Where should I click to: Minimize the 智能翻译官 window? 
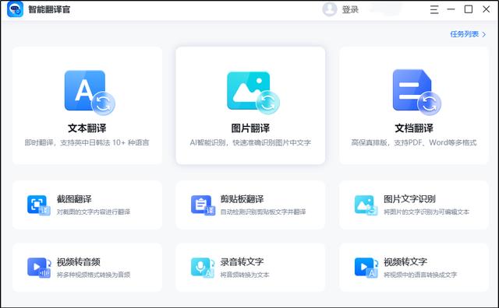point(451,9)
